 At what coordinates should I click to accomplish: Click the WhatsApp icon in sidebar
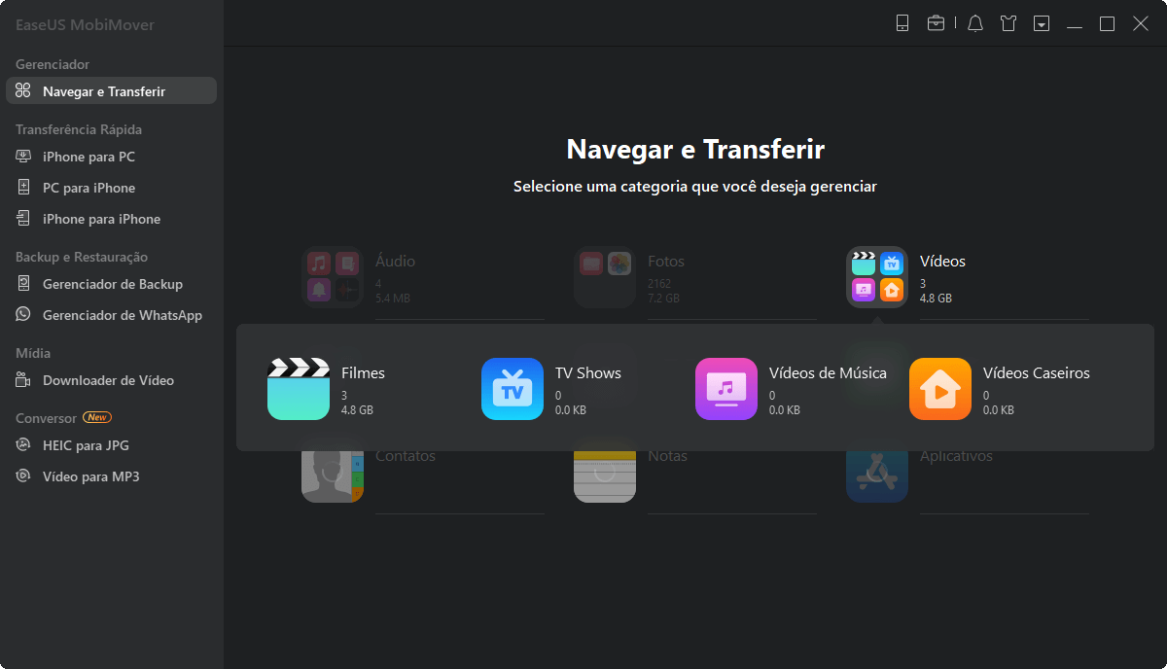click(x=23, y=315)
